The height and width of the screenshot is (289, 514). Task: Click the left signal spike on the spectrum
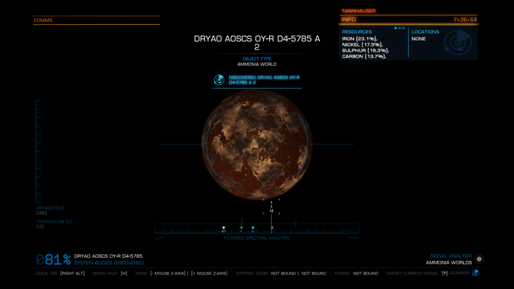click(242, 223)
